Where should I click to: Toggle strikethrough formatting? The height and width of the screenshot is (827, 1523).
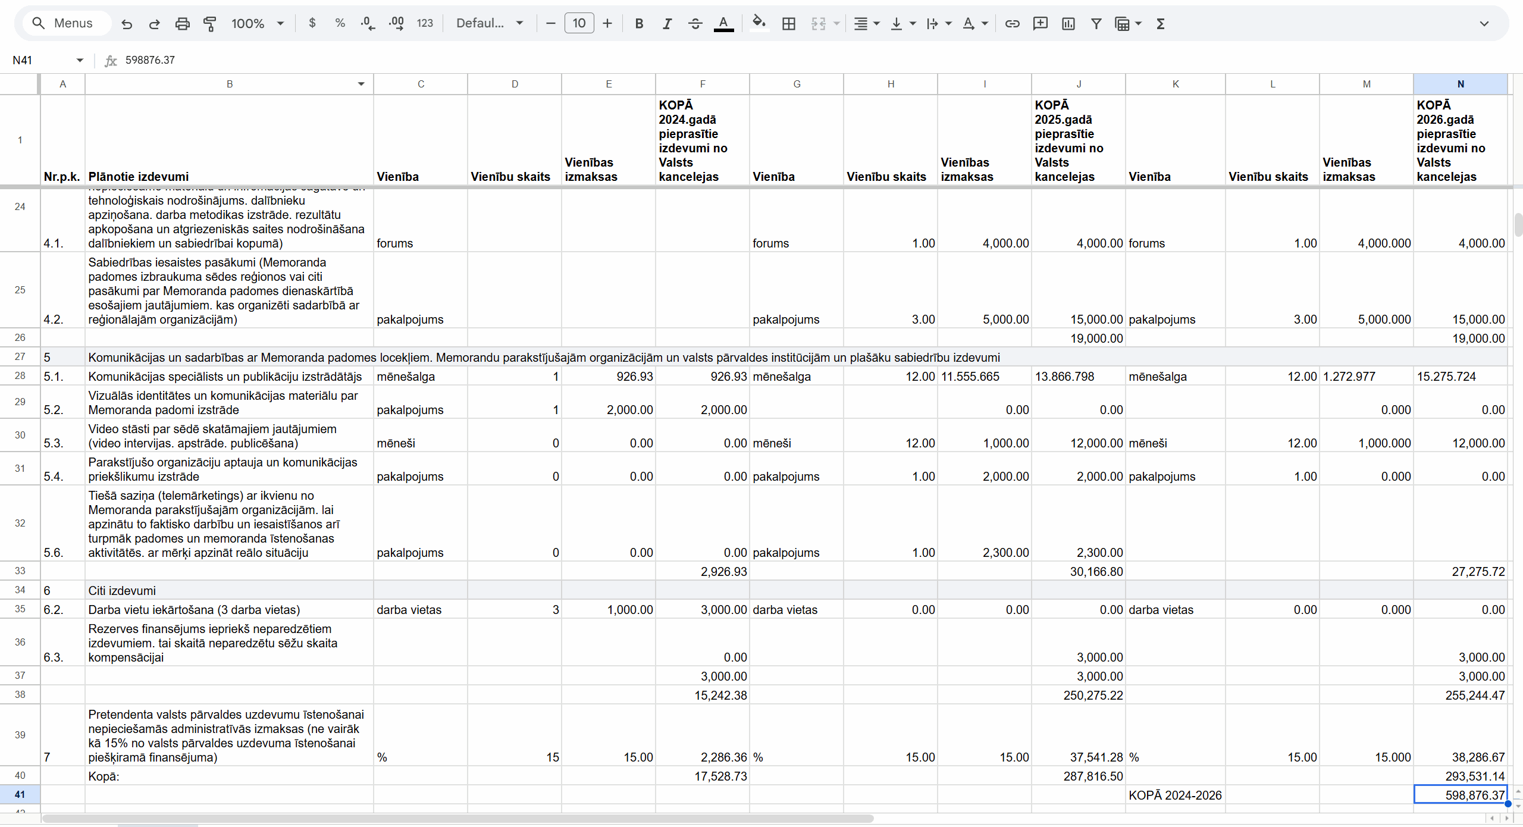pos(695,23)
